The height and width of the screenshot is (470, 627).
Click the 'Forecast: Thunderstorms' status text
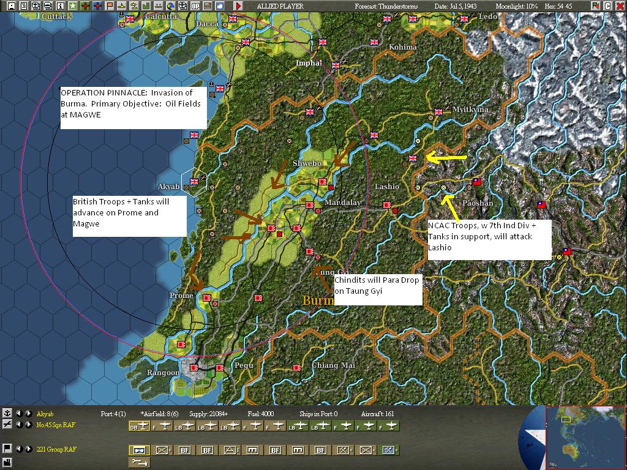click(386, 6)
